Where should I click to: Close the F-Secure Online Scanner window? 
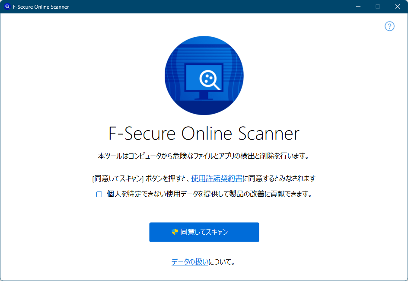click(x=398, y=6)
